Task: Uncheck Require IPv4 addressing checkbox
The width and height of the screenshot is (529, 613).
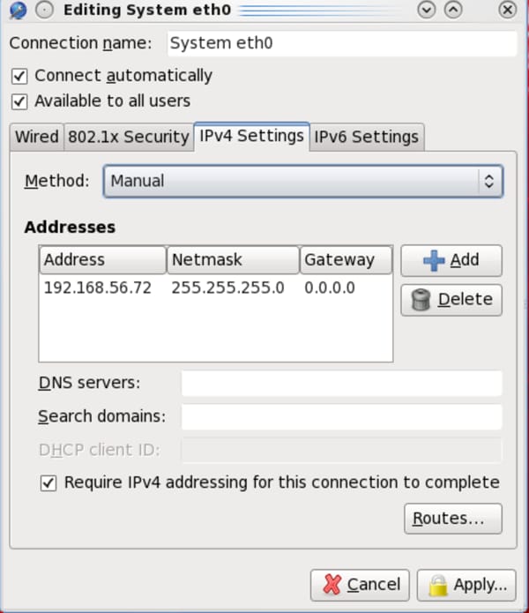Action: coord(48,483)
